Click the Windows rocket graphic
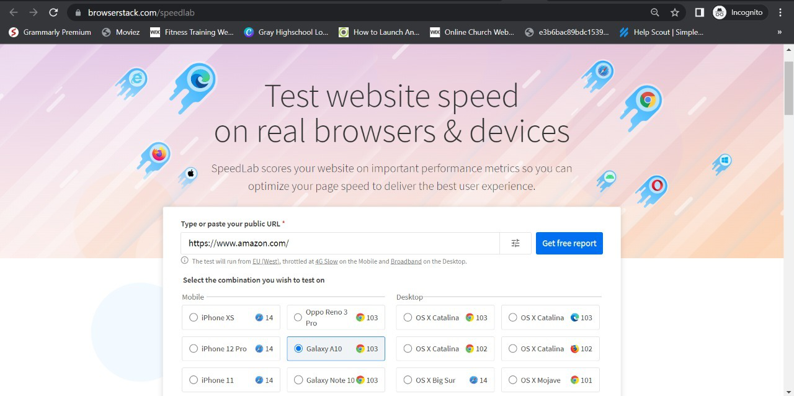 721,164
